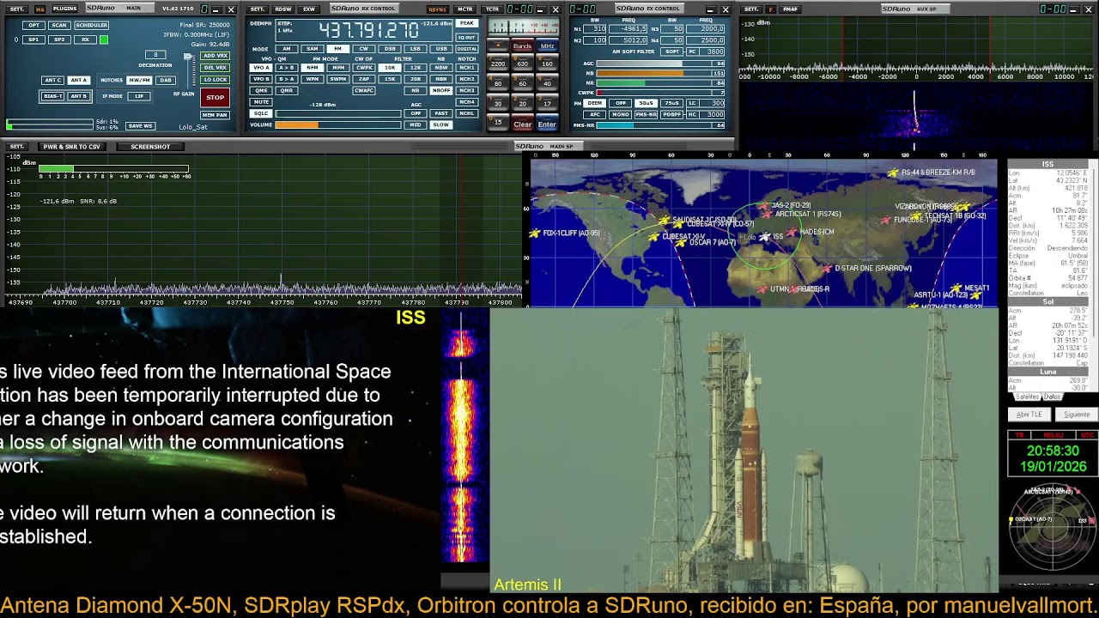Select the 160 band key

click(x=547, y=63)
